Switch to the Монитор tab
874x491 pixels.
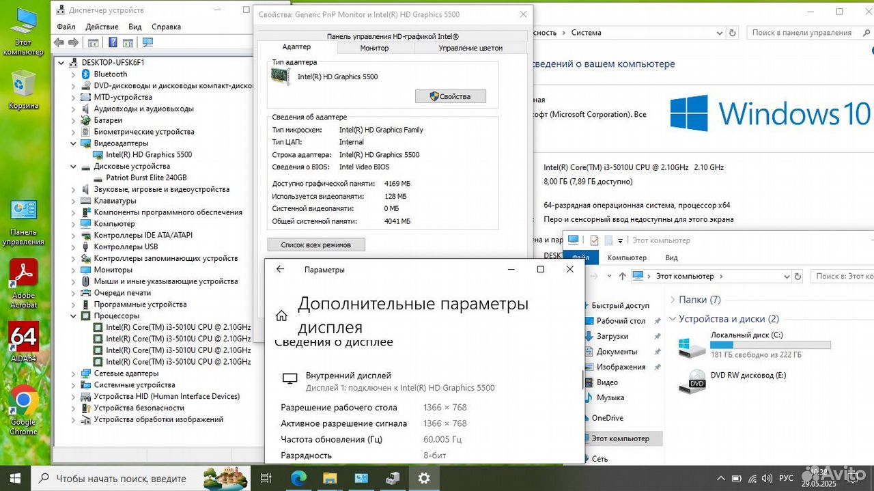coord(374,48)
